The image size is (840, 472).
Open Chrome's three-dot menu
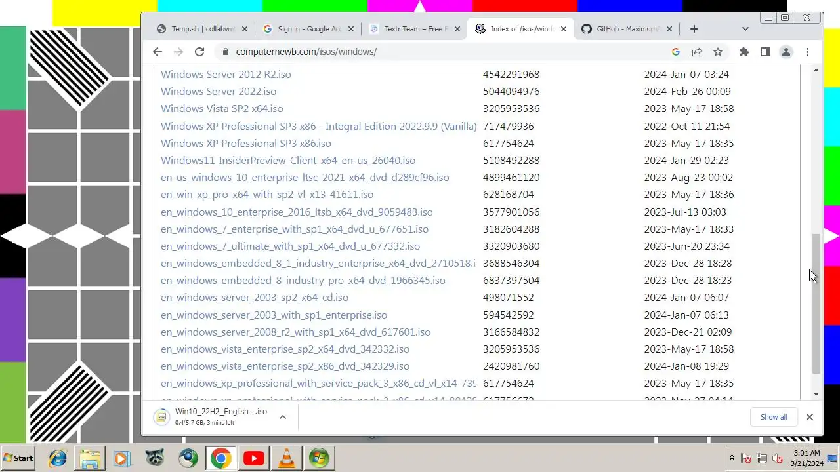coord(807,52)
